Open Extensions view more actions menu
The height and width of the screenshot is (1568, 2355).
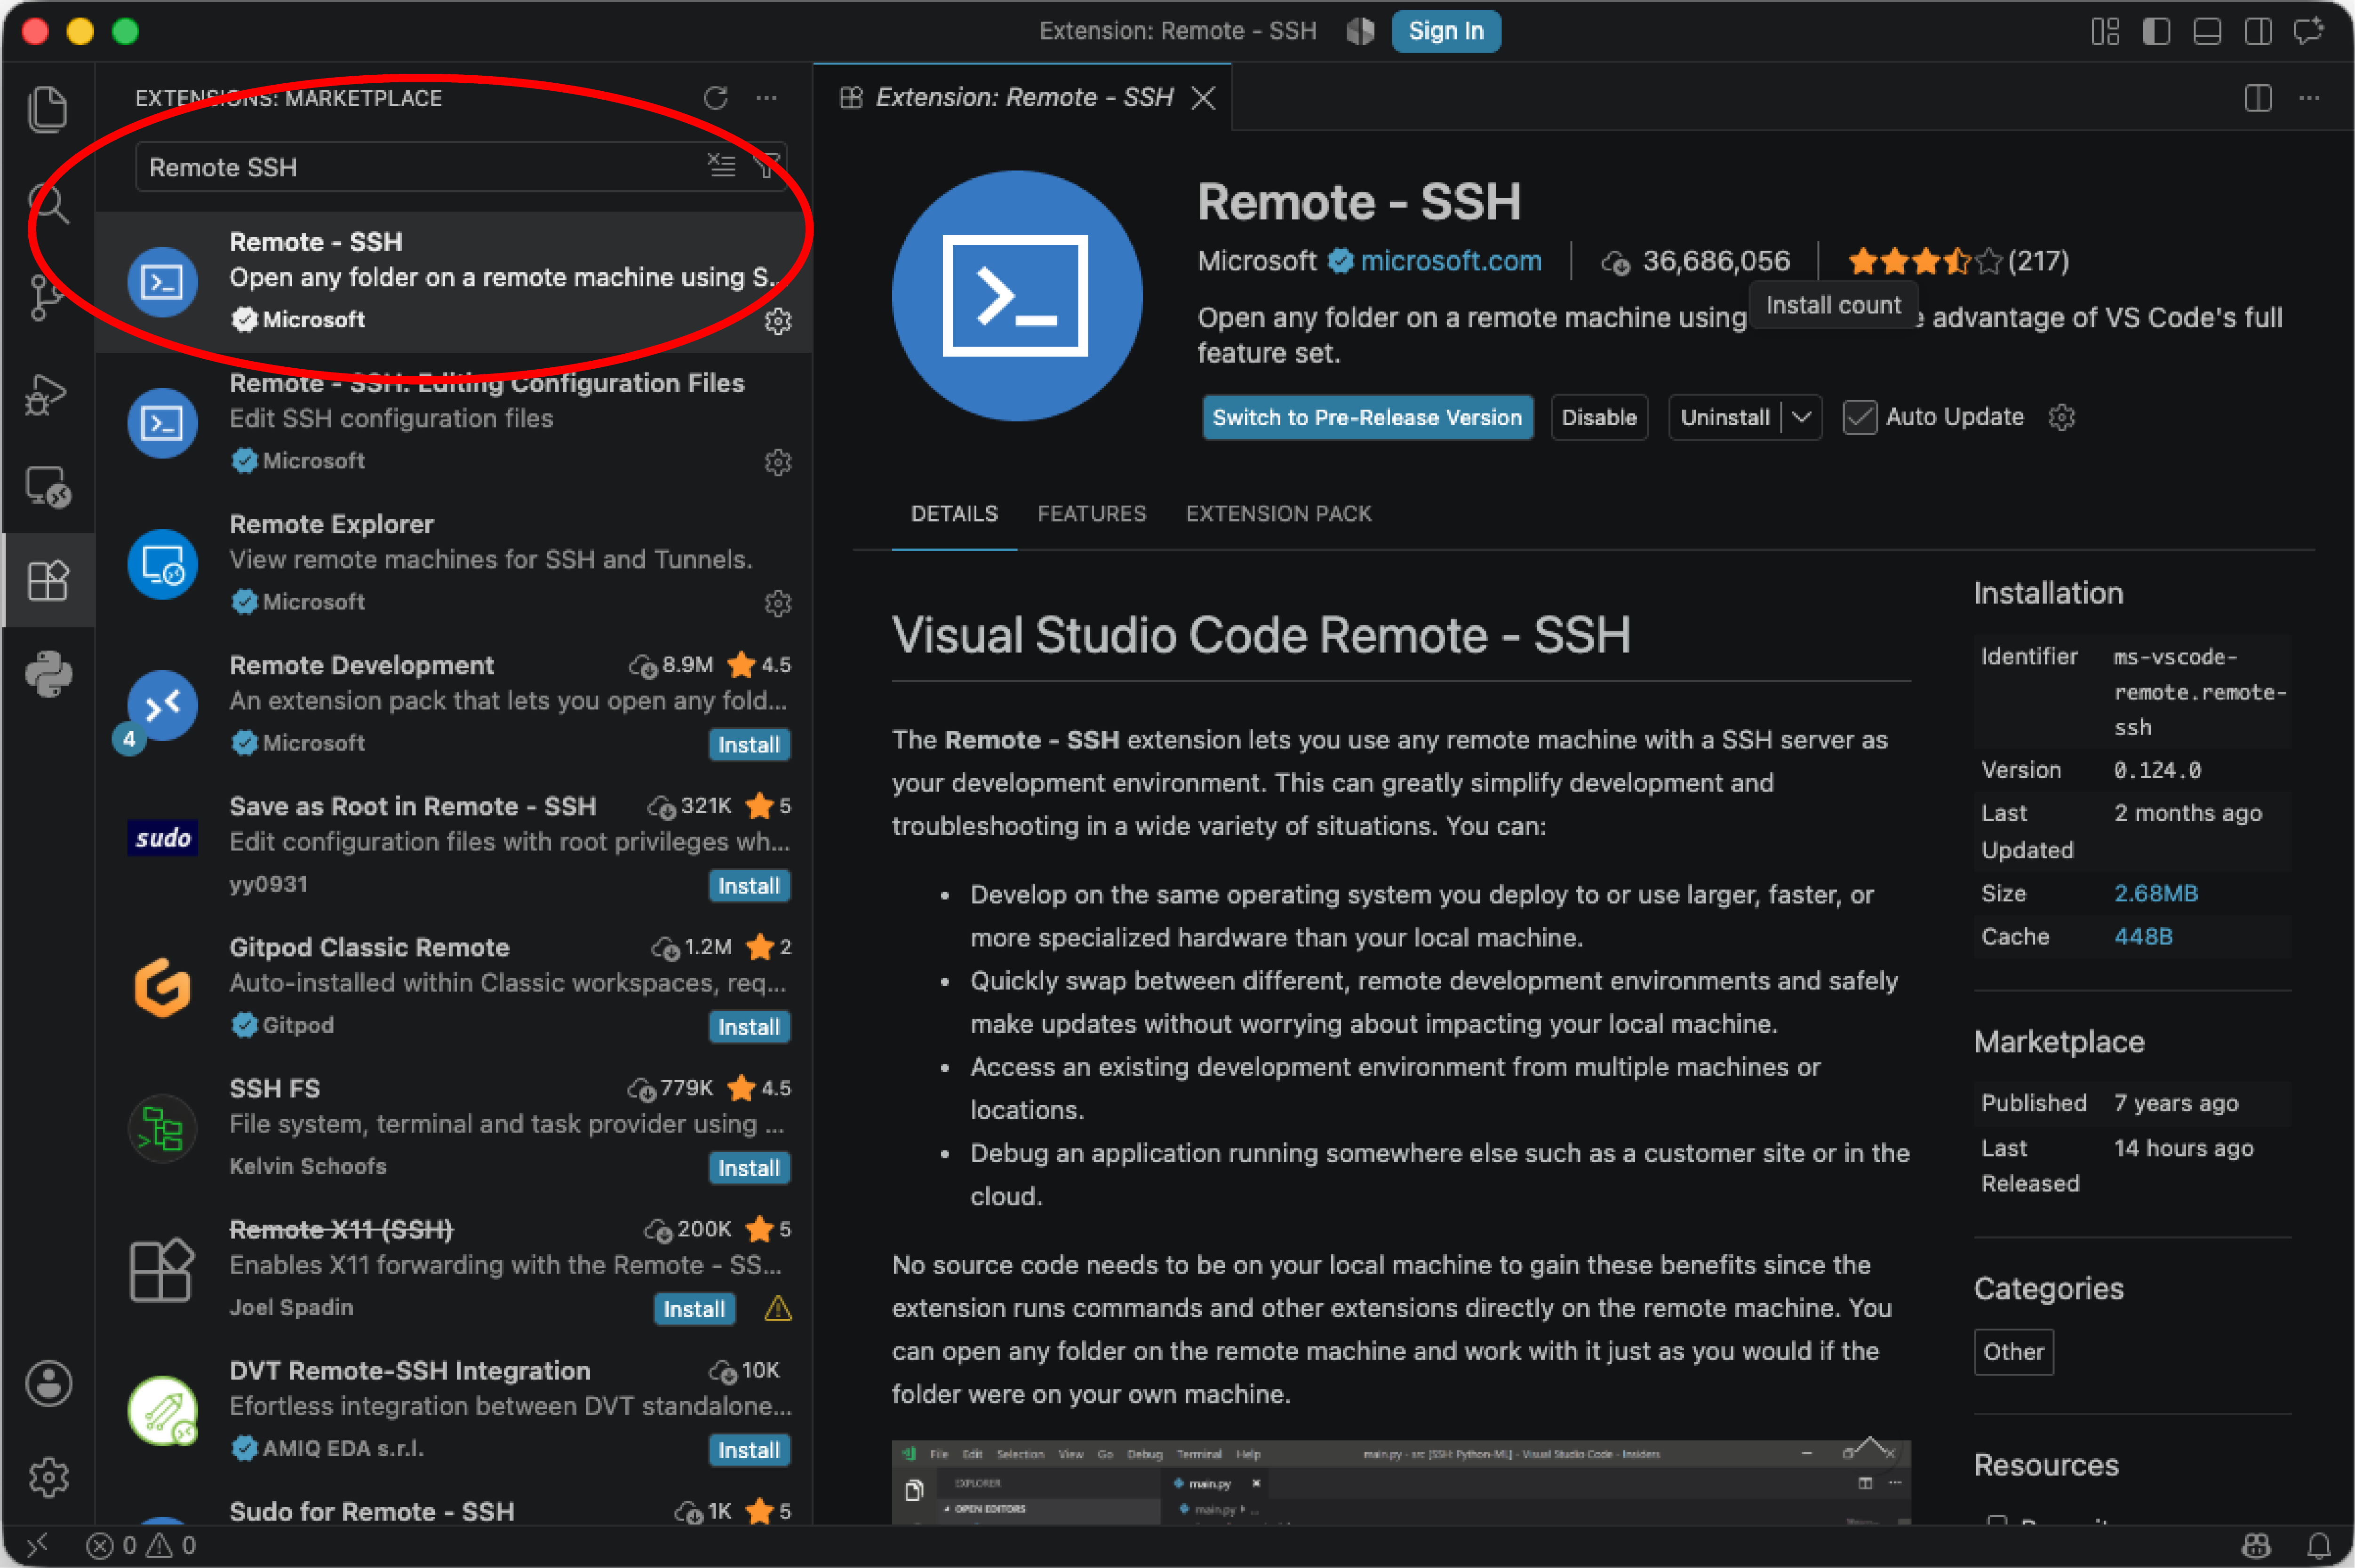[766, 98]
